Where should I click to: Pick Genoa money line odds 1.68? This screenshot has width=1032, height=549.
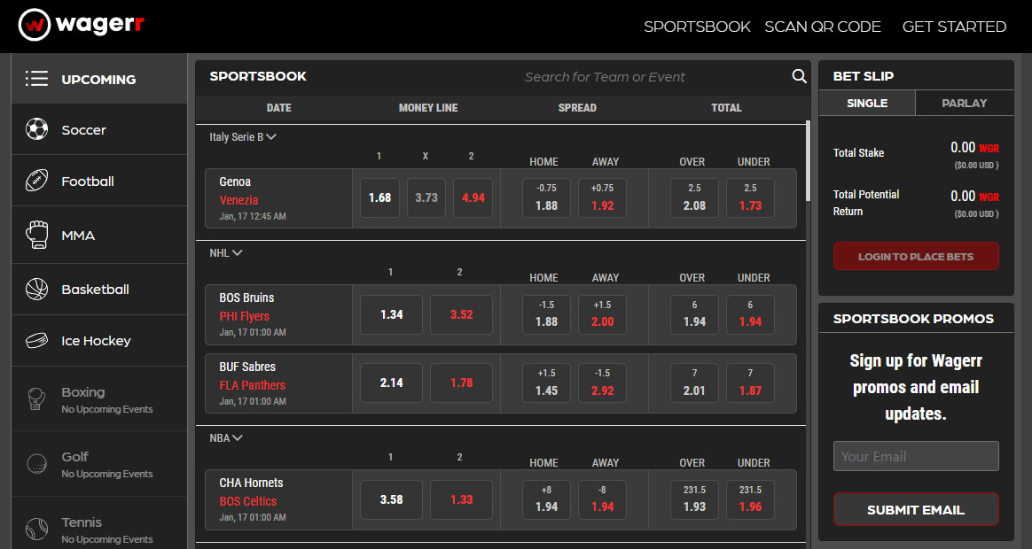[x=379, y=197]
